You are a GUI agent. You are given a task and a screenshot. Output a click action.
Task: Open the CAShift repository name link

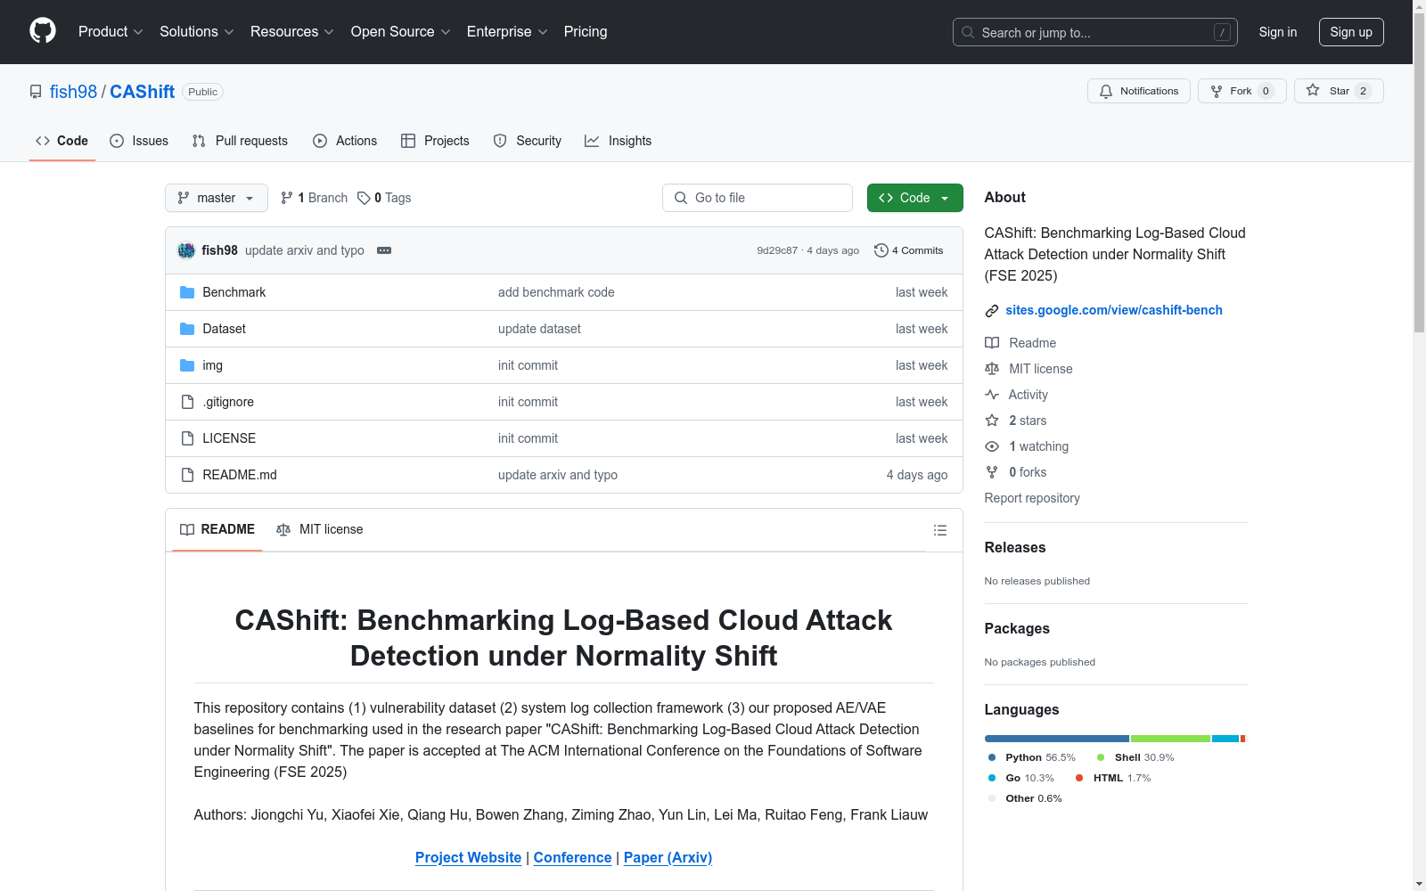tap(143, 92)
